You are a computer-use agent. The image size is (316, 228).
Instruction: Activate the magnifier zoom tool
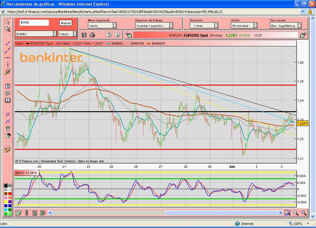pyautogui.click(x=8, y=29)
